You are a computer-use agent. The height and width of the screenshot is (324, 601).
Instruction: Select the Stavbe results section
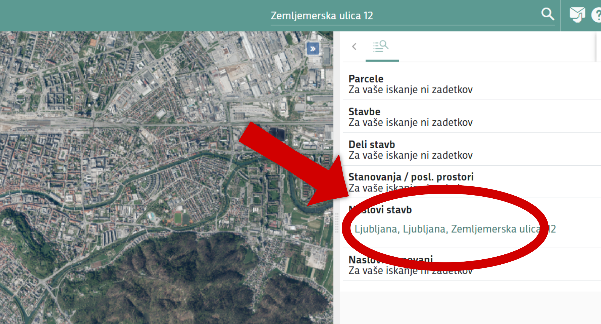(364, 112)
